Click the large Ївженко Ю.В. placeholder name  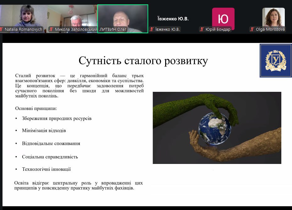pos(173,19)
